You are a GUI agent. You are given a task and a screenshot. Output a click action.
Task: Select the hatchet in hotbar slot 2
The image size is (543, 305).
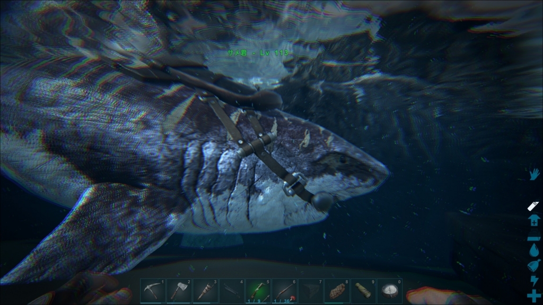[179, 291]
